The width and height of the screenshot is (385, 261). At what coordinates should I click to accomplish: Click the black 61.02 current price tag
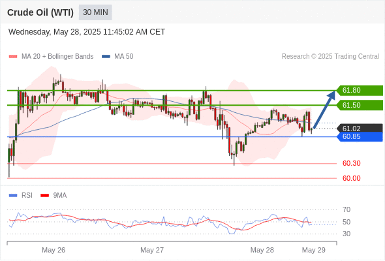pyautogui.click(x=360, y=128)
